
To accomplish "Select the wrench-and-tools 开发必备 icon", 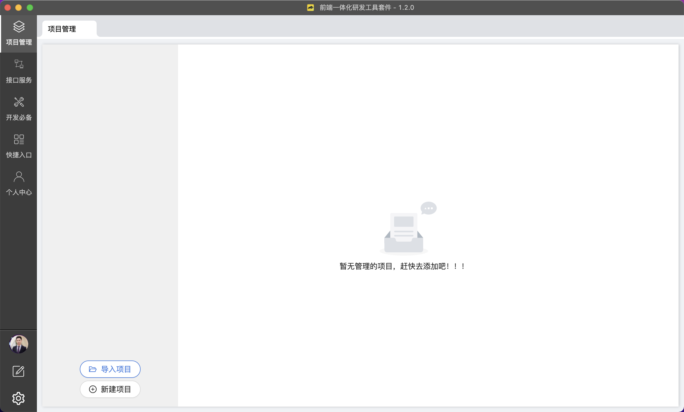I will [19, 102].
